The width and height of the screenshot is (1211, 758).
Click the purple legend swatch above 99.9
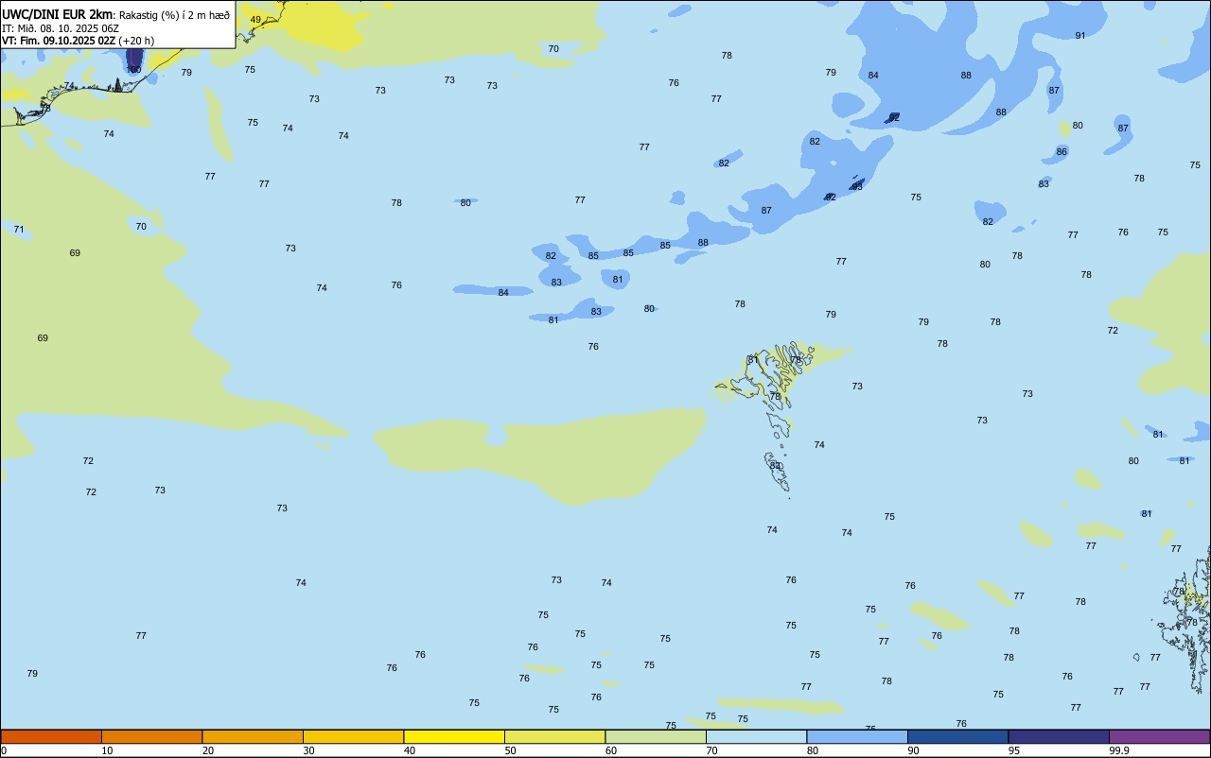(1159, 736)
